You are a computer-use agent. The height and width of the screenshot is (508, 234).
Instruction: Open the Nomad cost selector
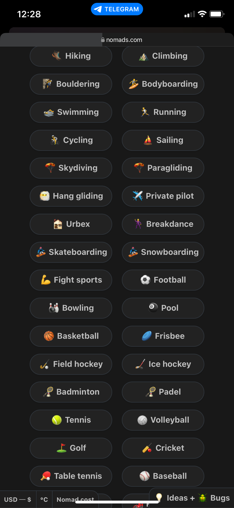click(x=75, y=499)
